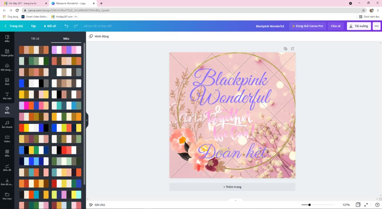This screenshot has height=209, width=382.
Task: Go back to Trang chủ home
Action: click(14, 26)
